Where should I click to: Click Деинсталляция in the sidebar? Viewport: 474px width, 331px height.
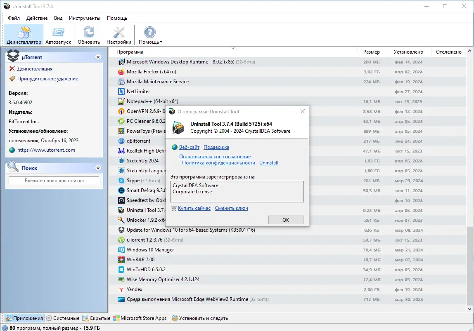(x=34, y=69)
